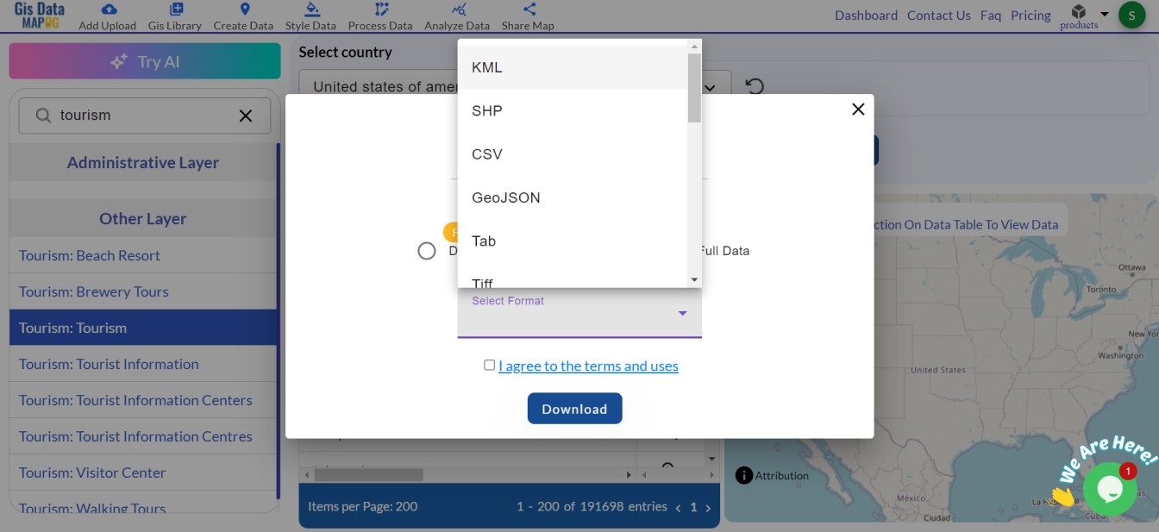Screen dimensions: 1159x532
Task: Click the format list scrollbar thumb
Action: (694, 86)
